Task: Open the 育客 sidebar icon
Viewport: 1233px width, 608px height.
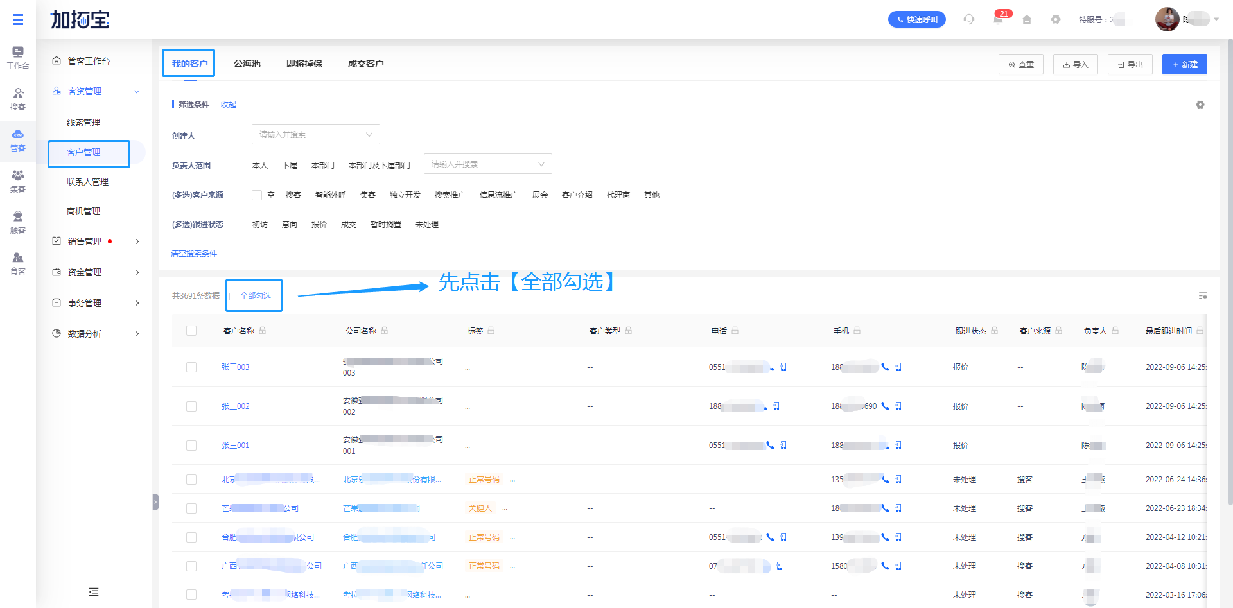Action: pyautogui.click(x=18, y=263)
